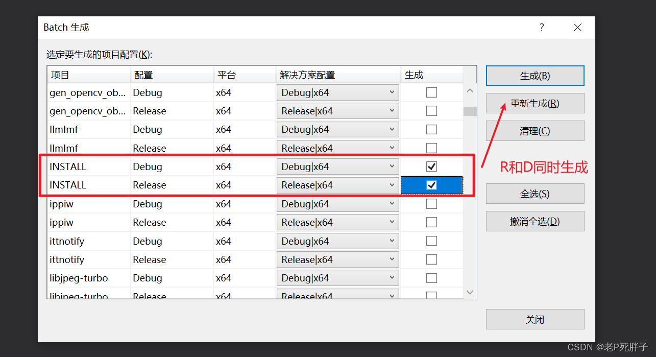
Task: Click the scrollbar down arrow
Action: pos(469,292)
